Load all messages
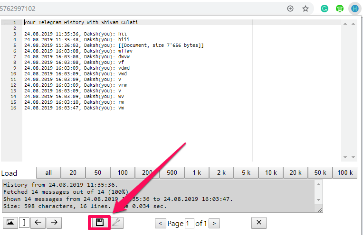Screen dimensions: 363x235 (x=48, y=172)
